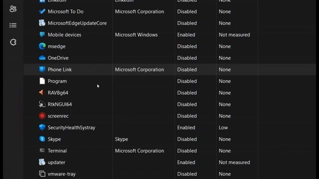319x179 pixels.
Task: Open the Details tab list icon
Action: point(13,25)
